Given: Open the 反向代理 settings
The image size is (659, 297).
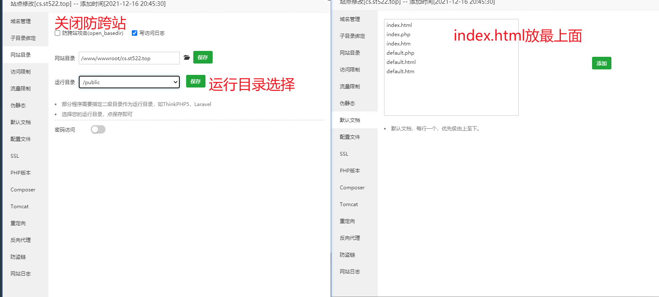Looking at the screenshot, I should [21, 240].
